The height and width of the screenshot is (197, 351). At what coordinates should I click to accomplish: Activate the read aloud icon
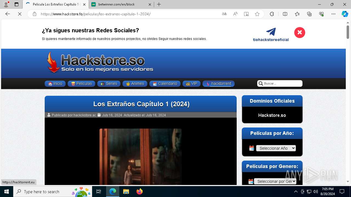(235, 14)
